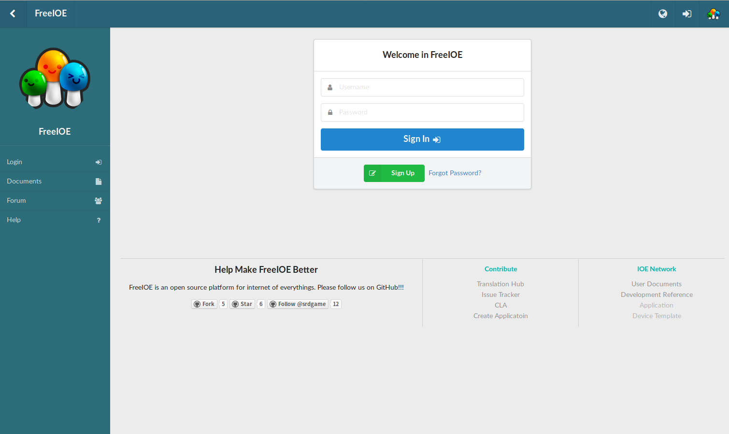Viewport: 729px width, 434px height.
Task: Click the sign-in arrow icon in top bar
Action: click(686, 14)
